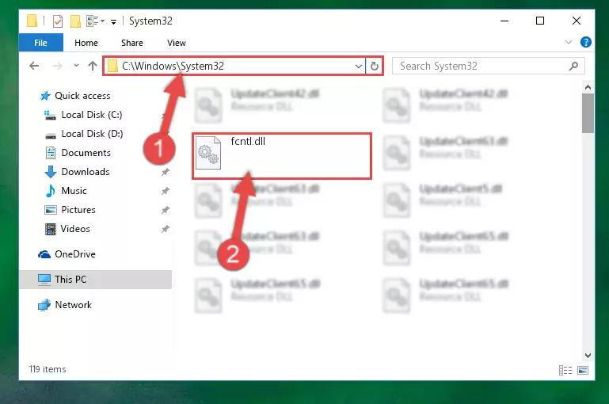Click the fcntl.dll file icon with gears
Screen dimensions: 609x404
pyautogui.click(x=208, y=153)
